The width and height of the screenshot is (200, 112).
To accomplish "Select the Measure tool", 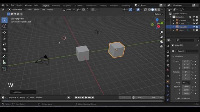I will (x=4, y=62).
